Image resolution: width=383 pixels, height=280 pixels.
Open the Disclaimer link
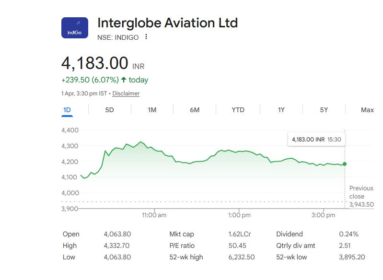pos(126,93)
